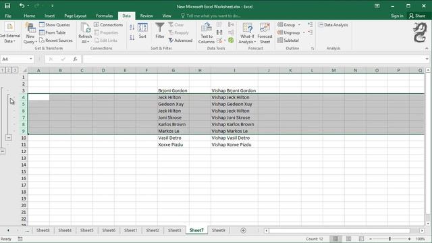Select the Sheet9 tab
The height and width of the screenshot is (243, 432).
(219, 230)
